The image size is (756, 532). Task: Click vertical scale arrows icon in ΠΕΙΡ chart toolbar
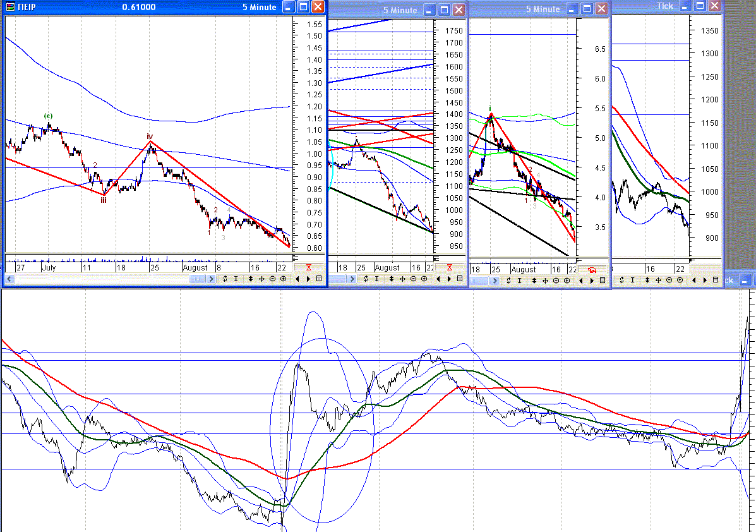point(251,279)
